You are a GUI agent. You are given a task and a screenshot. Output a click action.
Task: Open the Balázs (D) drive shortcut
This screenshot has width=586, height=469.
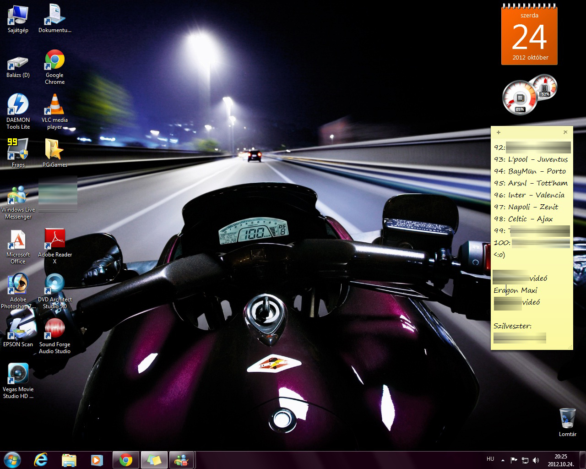(x=18, y=67)
